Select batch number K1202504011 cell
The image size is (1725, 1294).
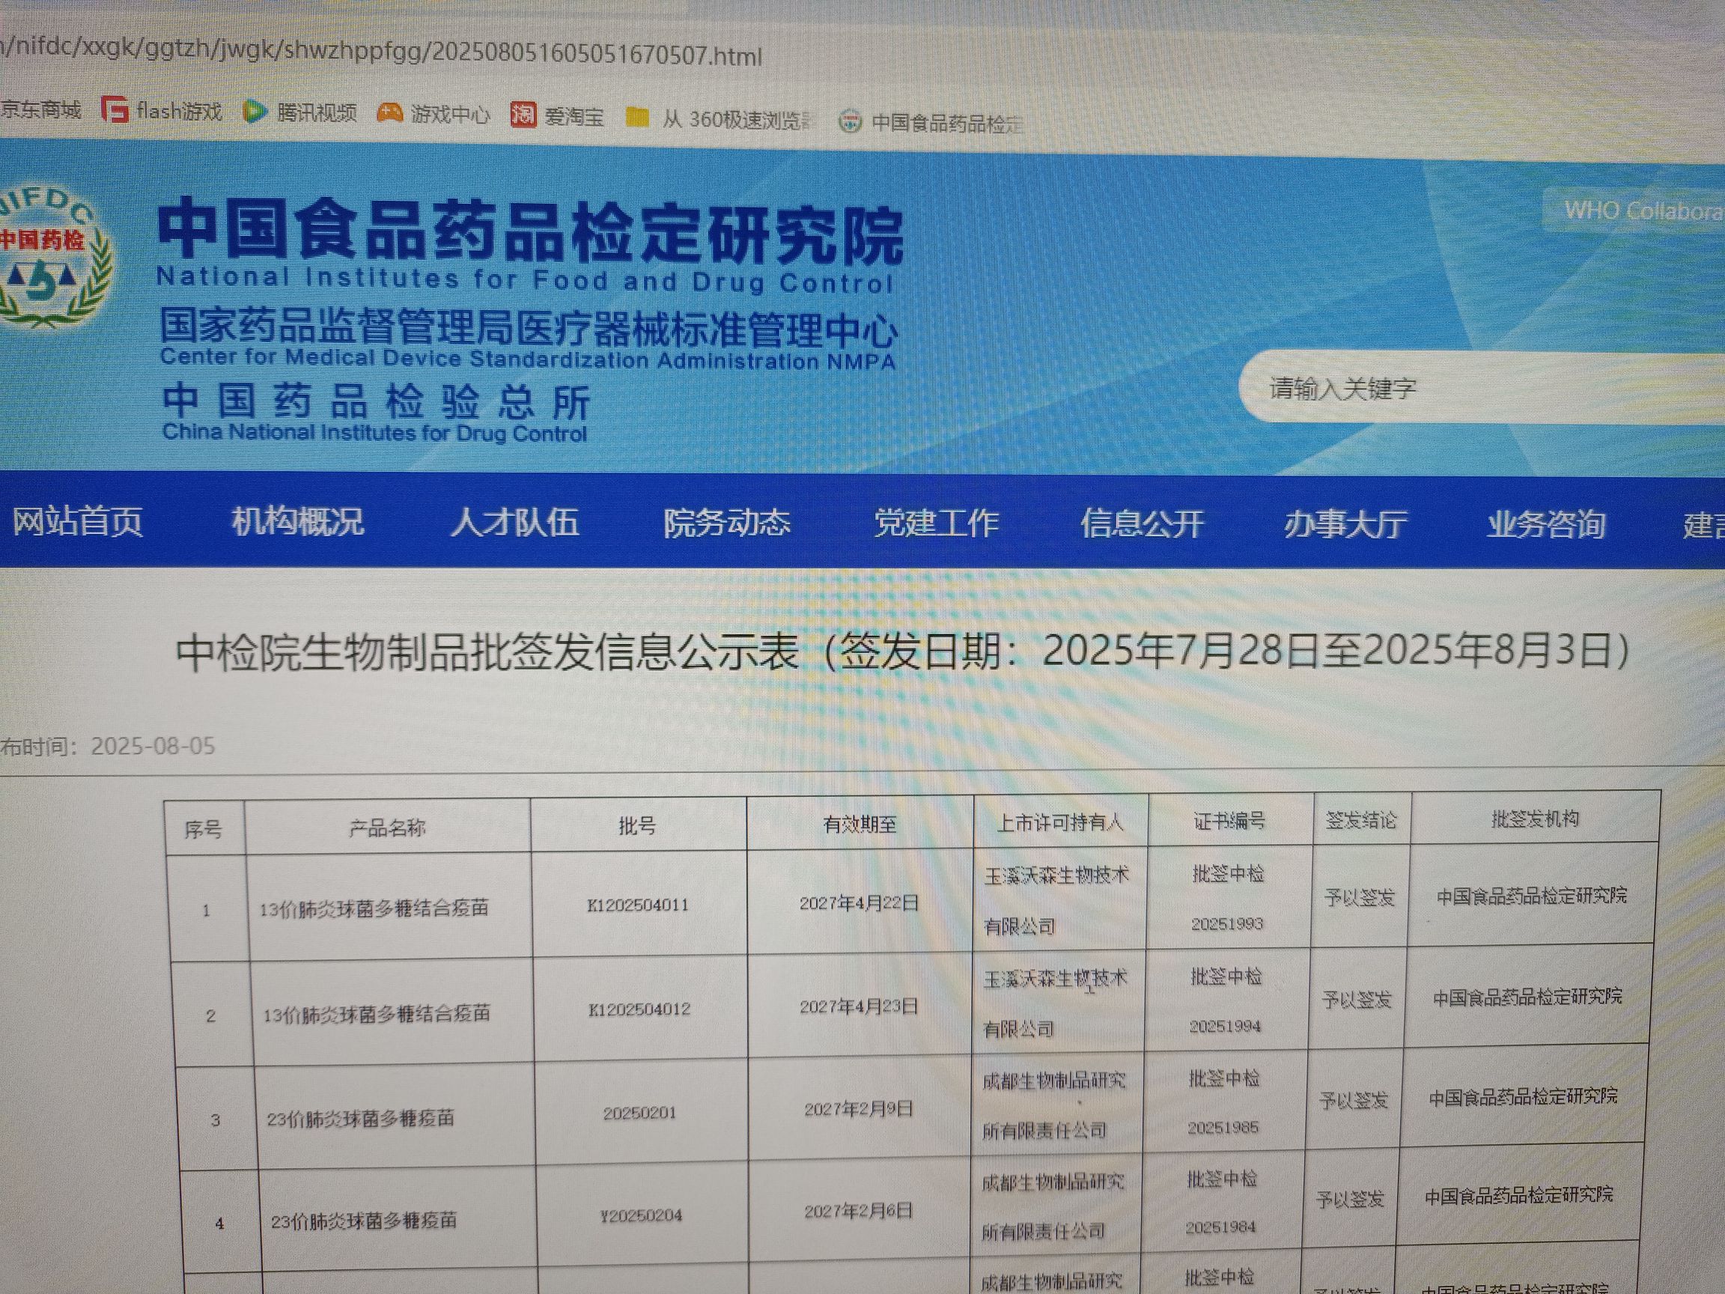point(638,905)
